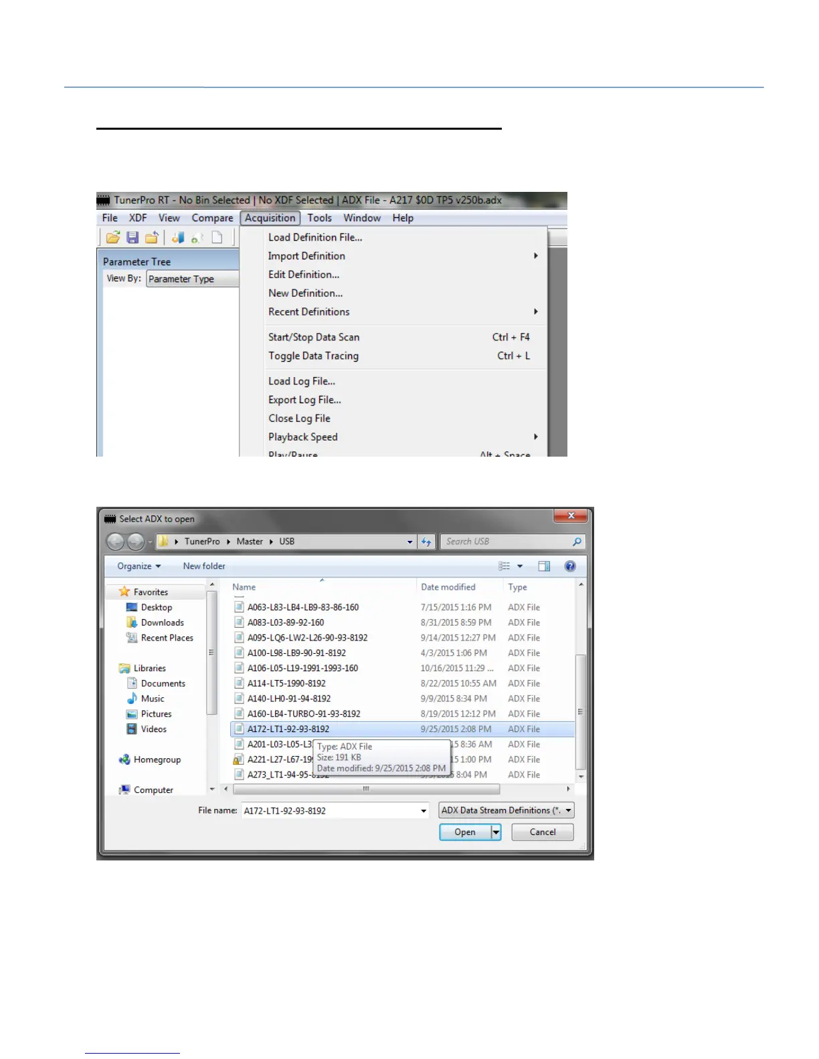Select file A172-LT1-92-93-8192 in list

[x=402, y=729]
